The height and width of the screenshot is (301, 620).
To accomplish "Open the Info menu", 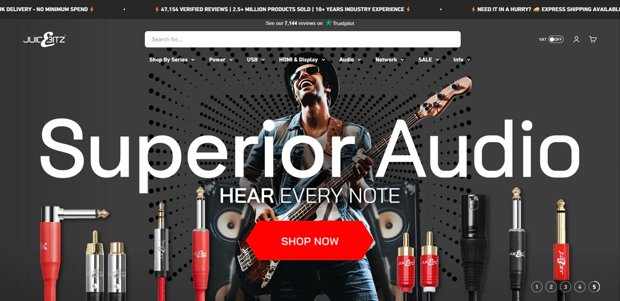I will pyautogui.click(x=462, y=60).
